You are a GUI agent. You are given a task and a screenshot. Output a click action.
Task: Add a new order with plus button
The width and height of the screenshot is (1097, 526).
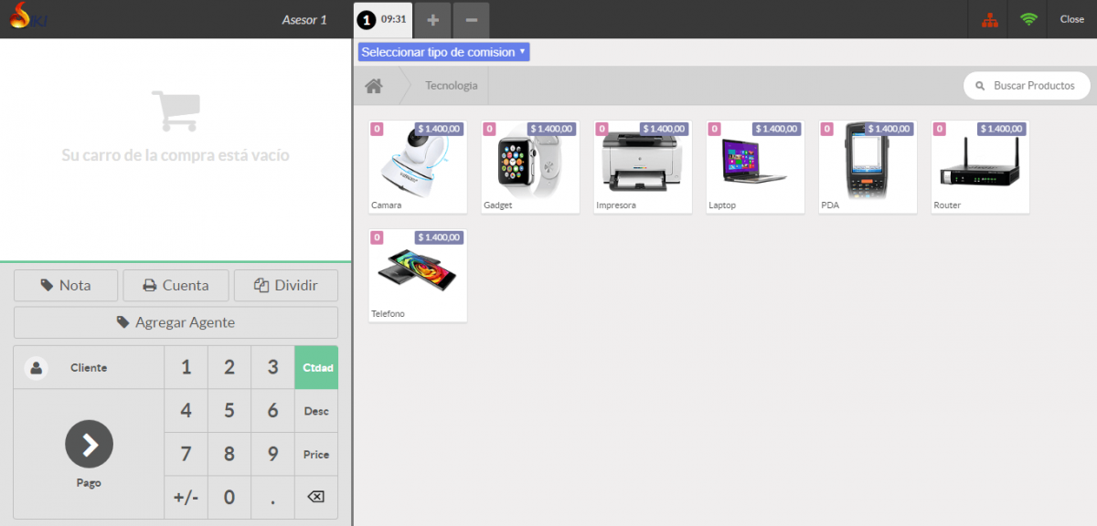[433, 20]
